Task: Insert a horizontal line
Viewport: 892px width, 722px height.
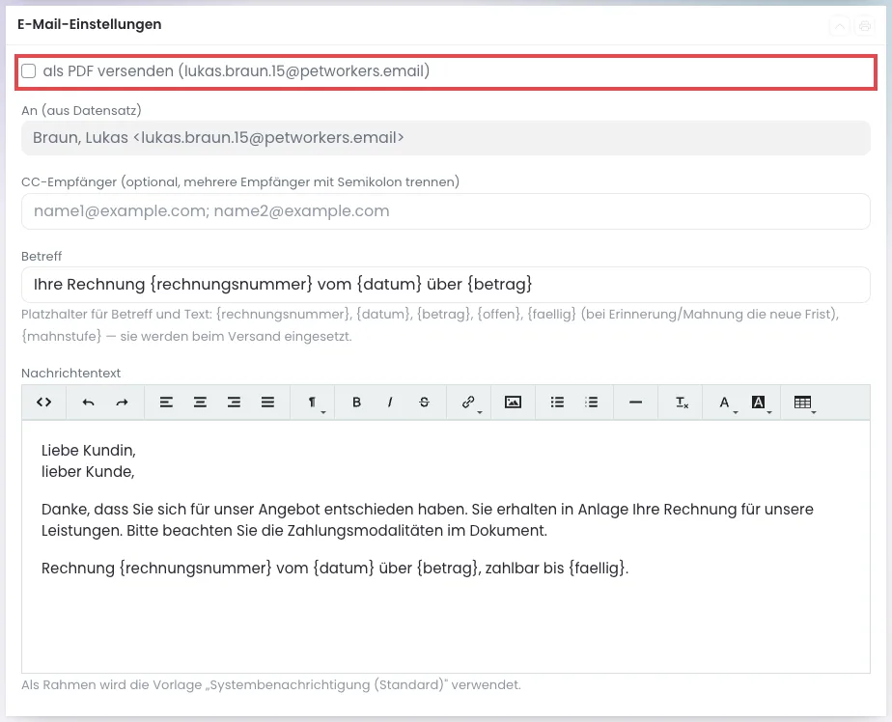Action: [636, 403]
